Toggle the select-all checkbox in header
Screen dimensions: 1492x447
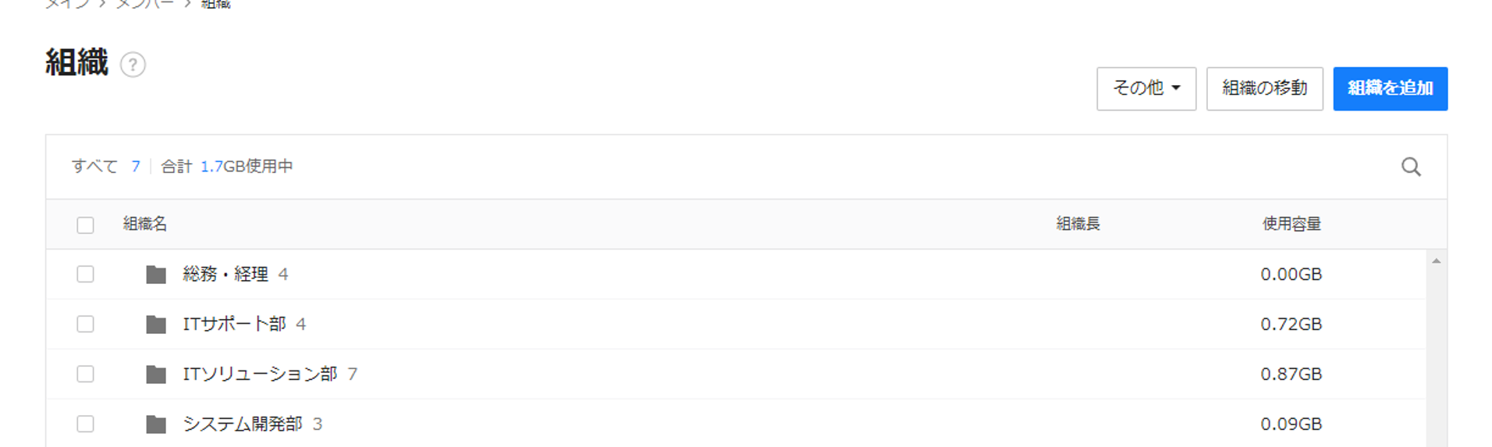click(85, 225)
